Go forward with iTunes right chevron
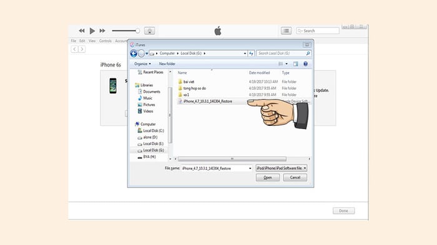The height and width of the screenshot is (245, 437). pos(82,49)
